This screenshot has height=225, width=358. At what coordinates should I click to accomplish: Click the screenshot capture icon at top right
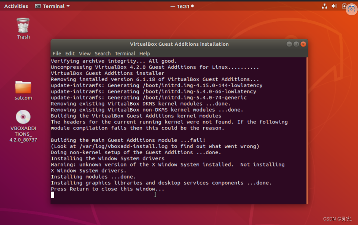[352, 9]
